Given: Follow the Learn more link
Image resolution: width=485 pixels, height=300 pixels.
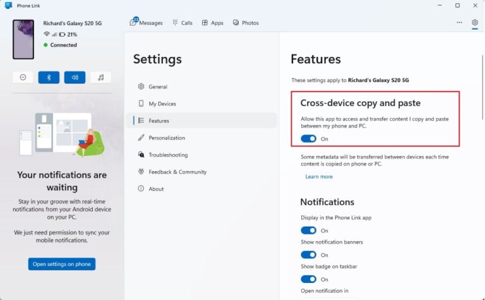Looking at the screenshot, I should [x=319, y=177].
